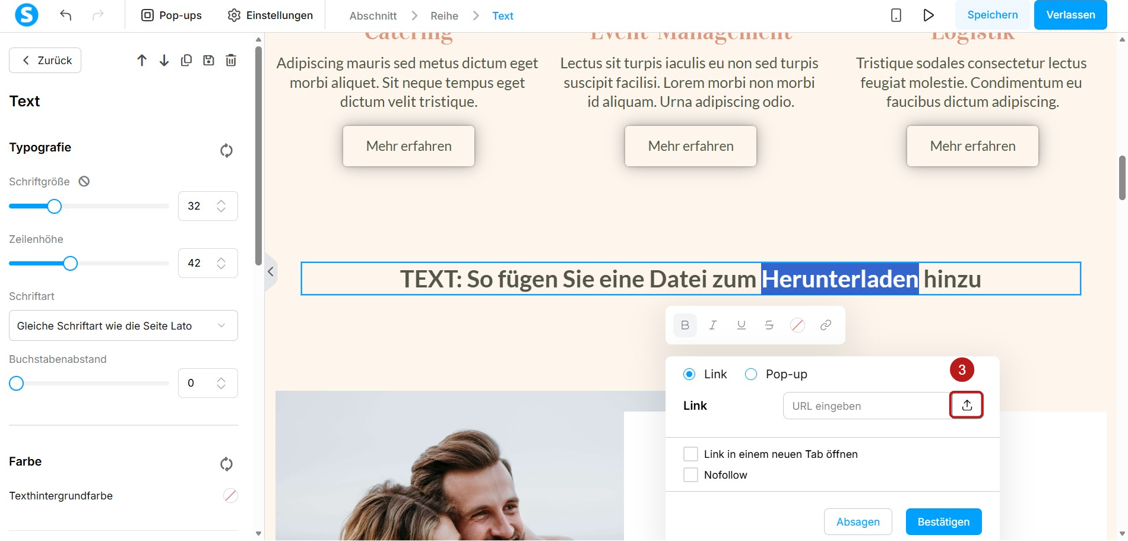Undo the last action
The height and width of the screenshot is (541, 1128).
pyautogui.click(x=66, y=15)
